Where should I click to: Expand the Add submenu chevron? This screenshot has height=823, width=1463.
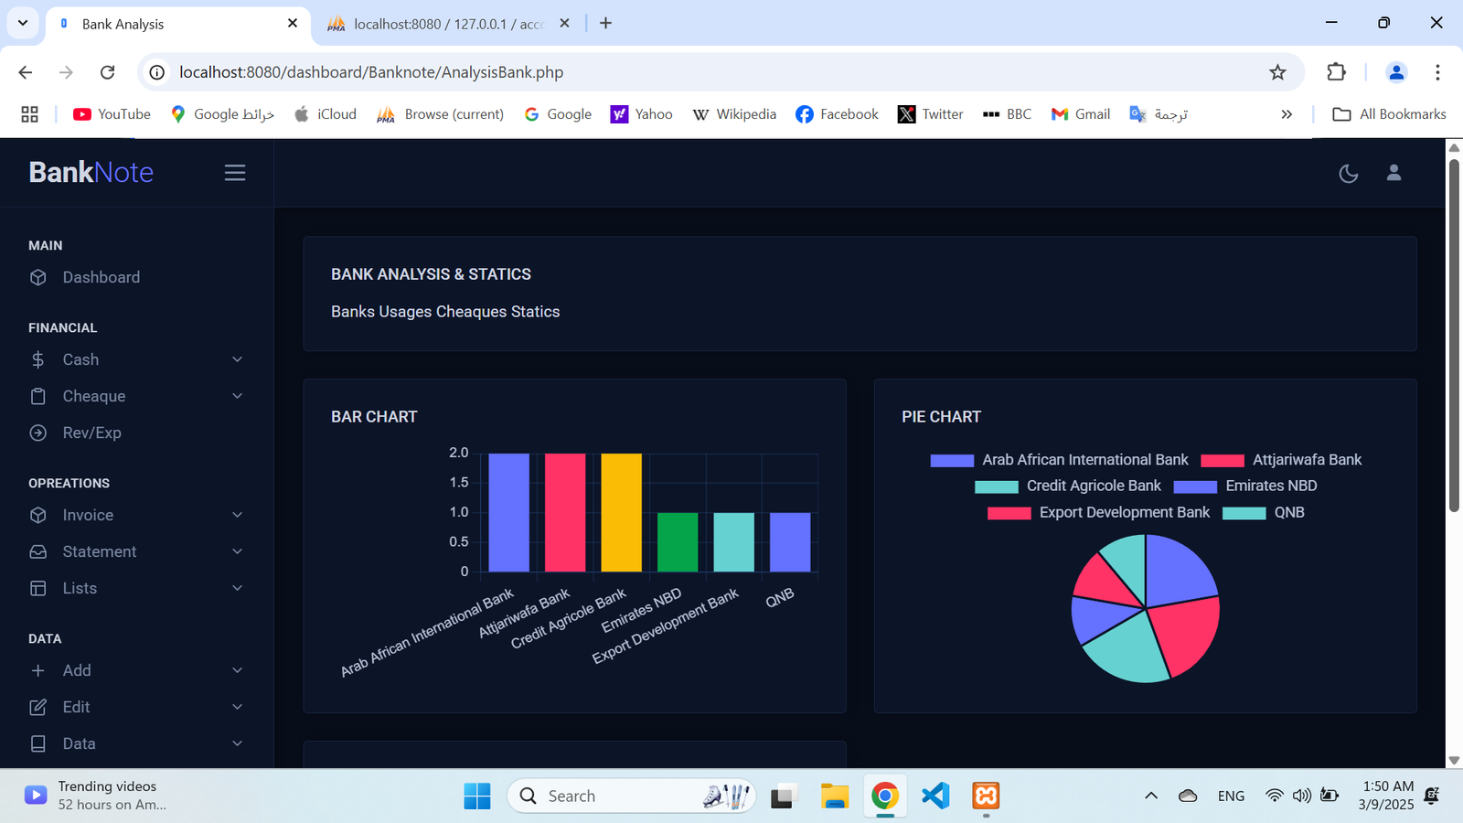[238, 670]
